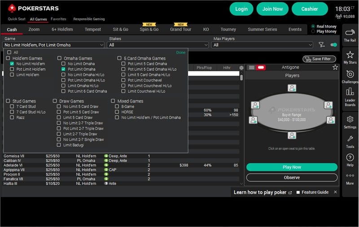The width and height of the screenshot is (359, 227).
Task: Click Done in game filter panel
Action: click(x=181, y=52)
